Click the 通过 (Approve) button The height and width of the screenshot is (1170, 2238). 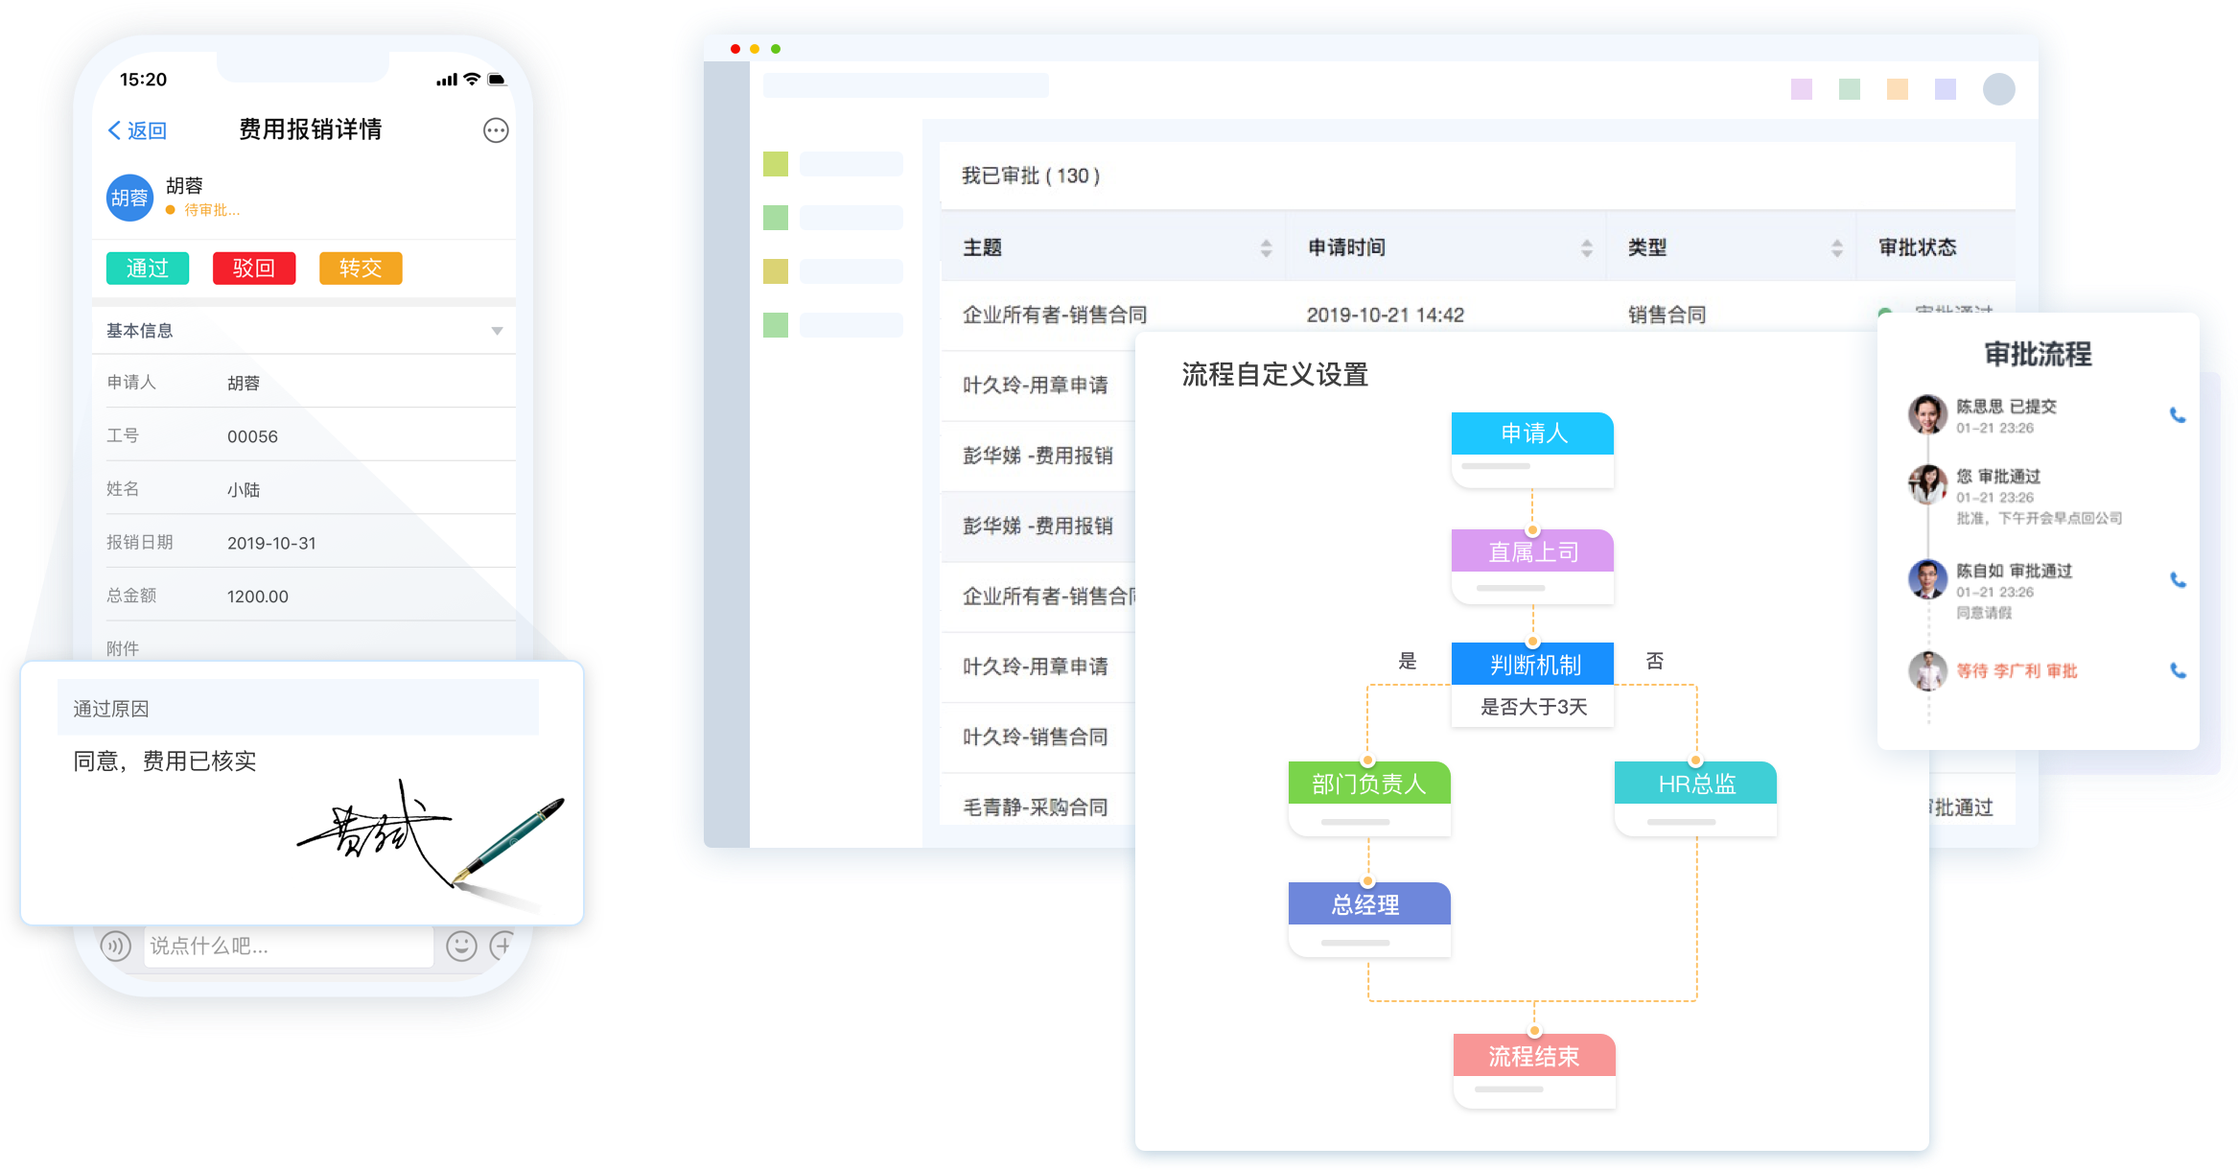(x=151, y=269)
